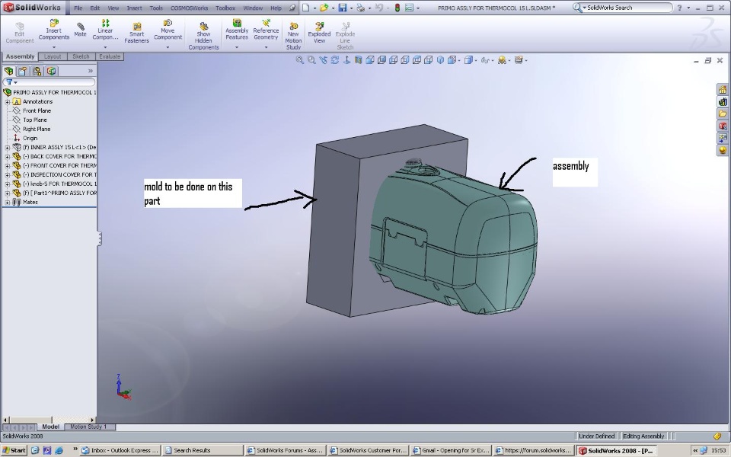Open the DisplayManager tab icon
The height and width of the screenshot is (457, 731).
coord(51,71)
